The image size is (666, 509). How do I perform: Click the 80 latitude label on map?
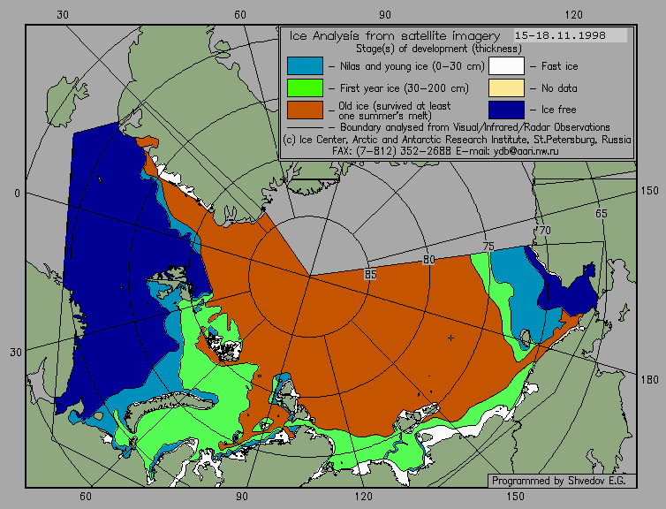[429, 260]
